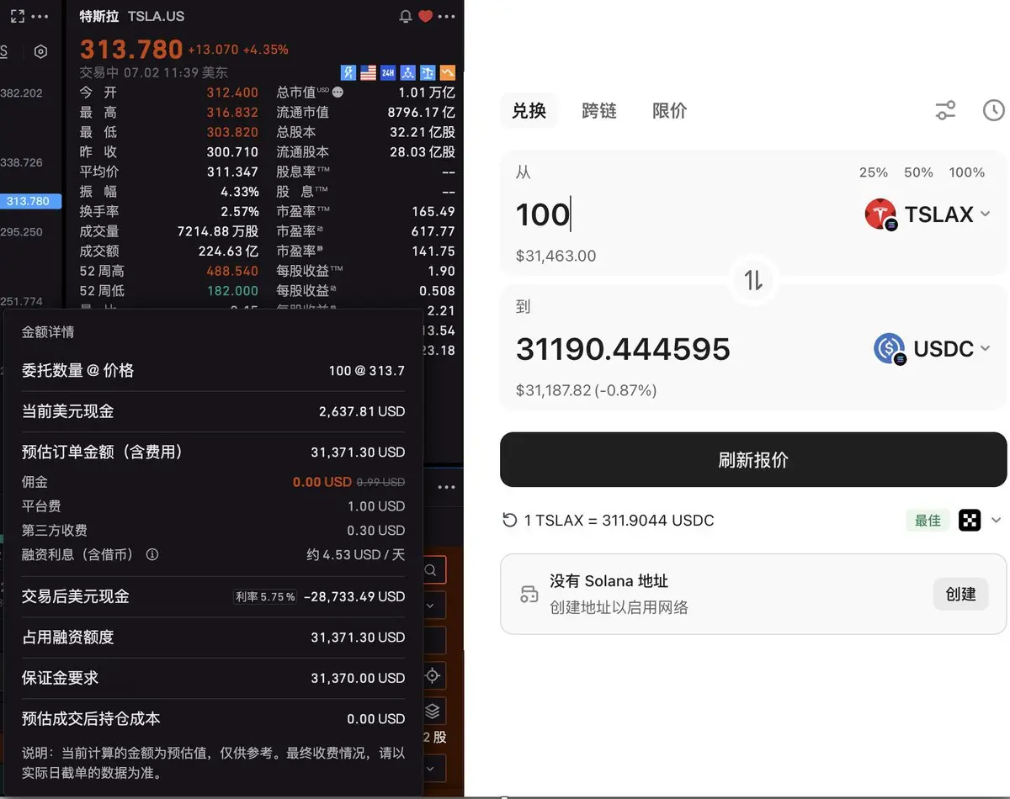Switch to the 兑换 swap tab
1010x799 pixels.
529,111
